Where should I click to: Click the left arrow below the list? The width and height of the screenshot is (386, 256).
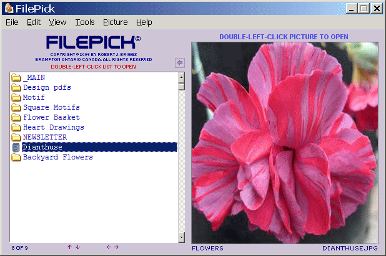pos(109,247)
